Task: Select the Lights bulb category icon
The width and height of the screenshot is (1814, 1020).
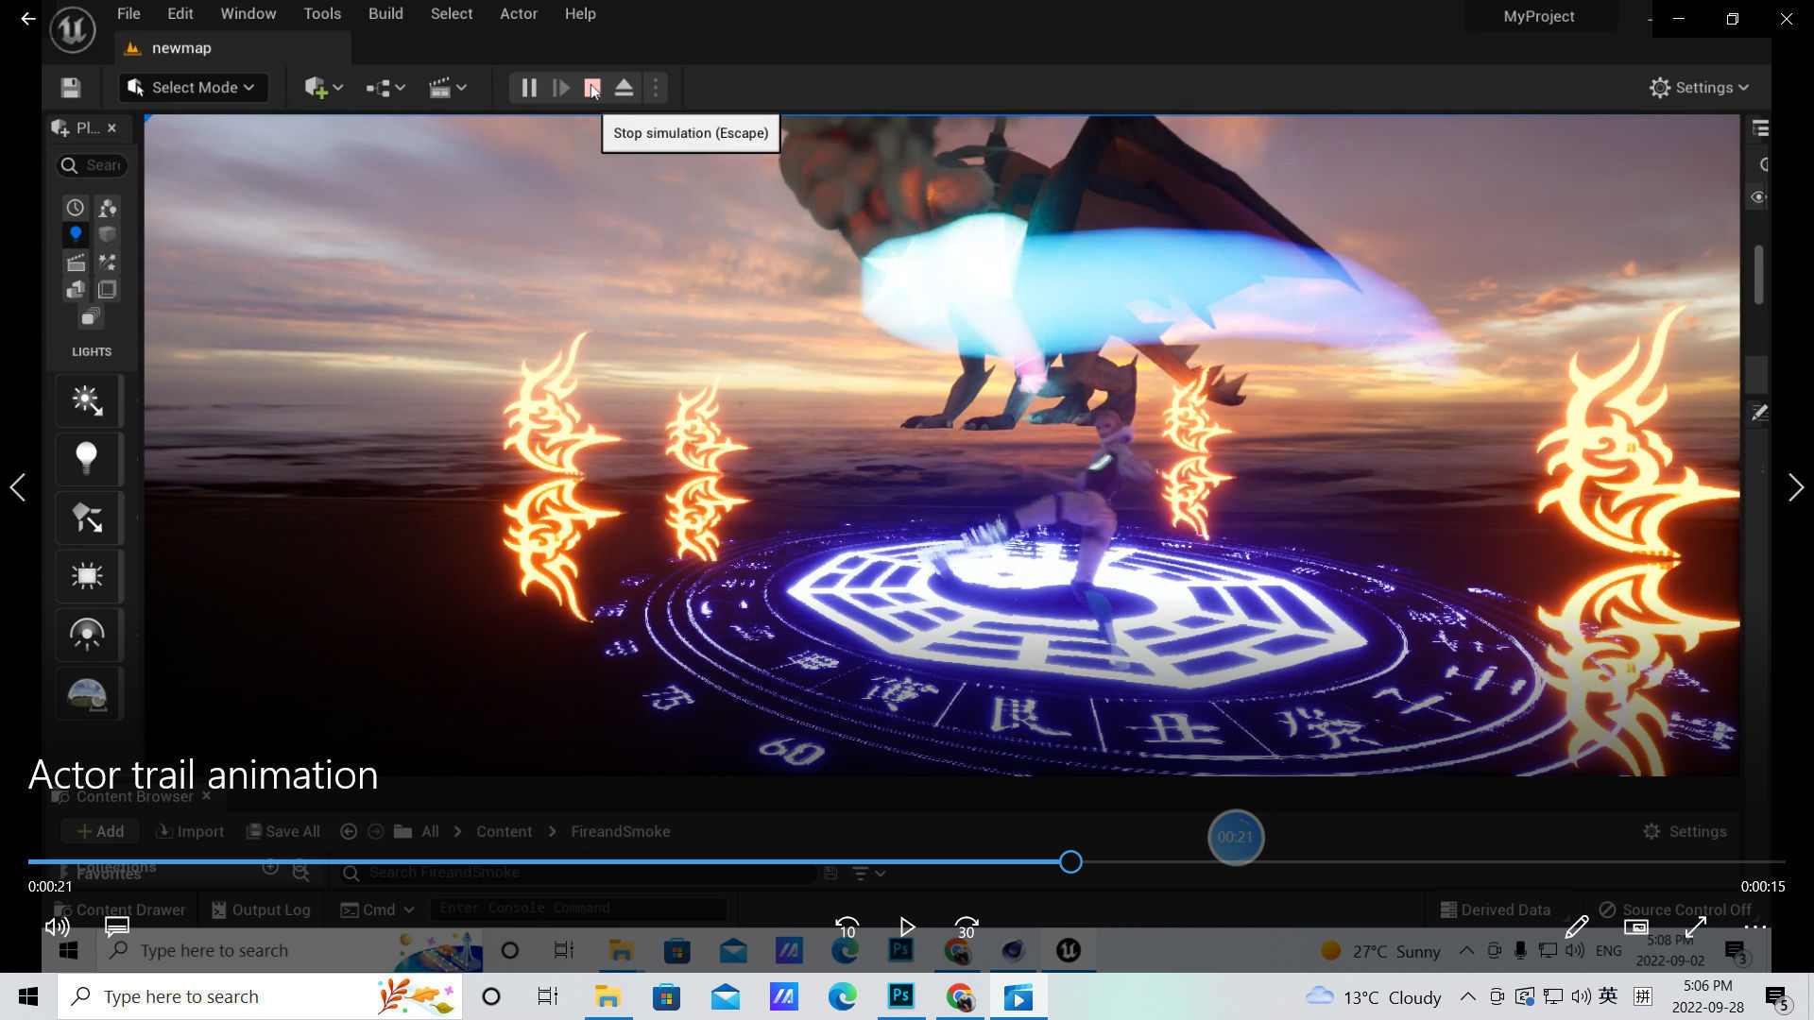Action: 76,234
